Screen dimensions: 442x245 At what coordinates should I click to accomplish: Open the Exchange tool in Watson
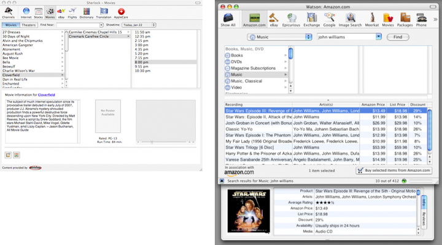click(x=311, y=20)
